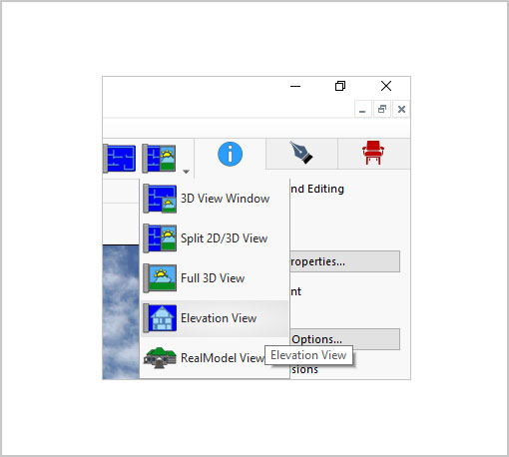Switch to the 2D floor plan view icon
509x457 pixels.
tap(120, 159)
